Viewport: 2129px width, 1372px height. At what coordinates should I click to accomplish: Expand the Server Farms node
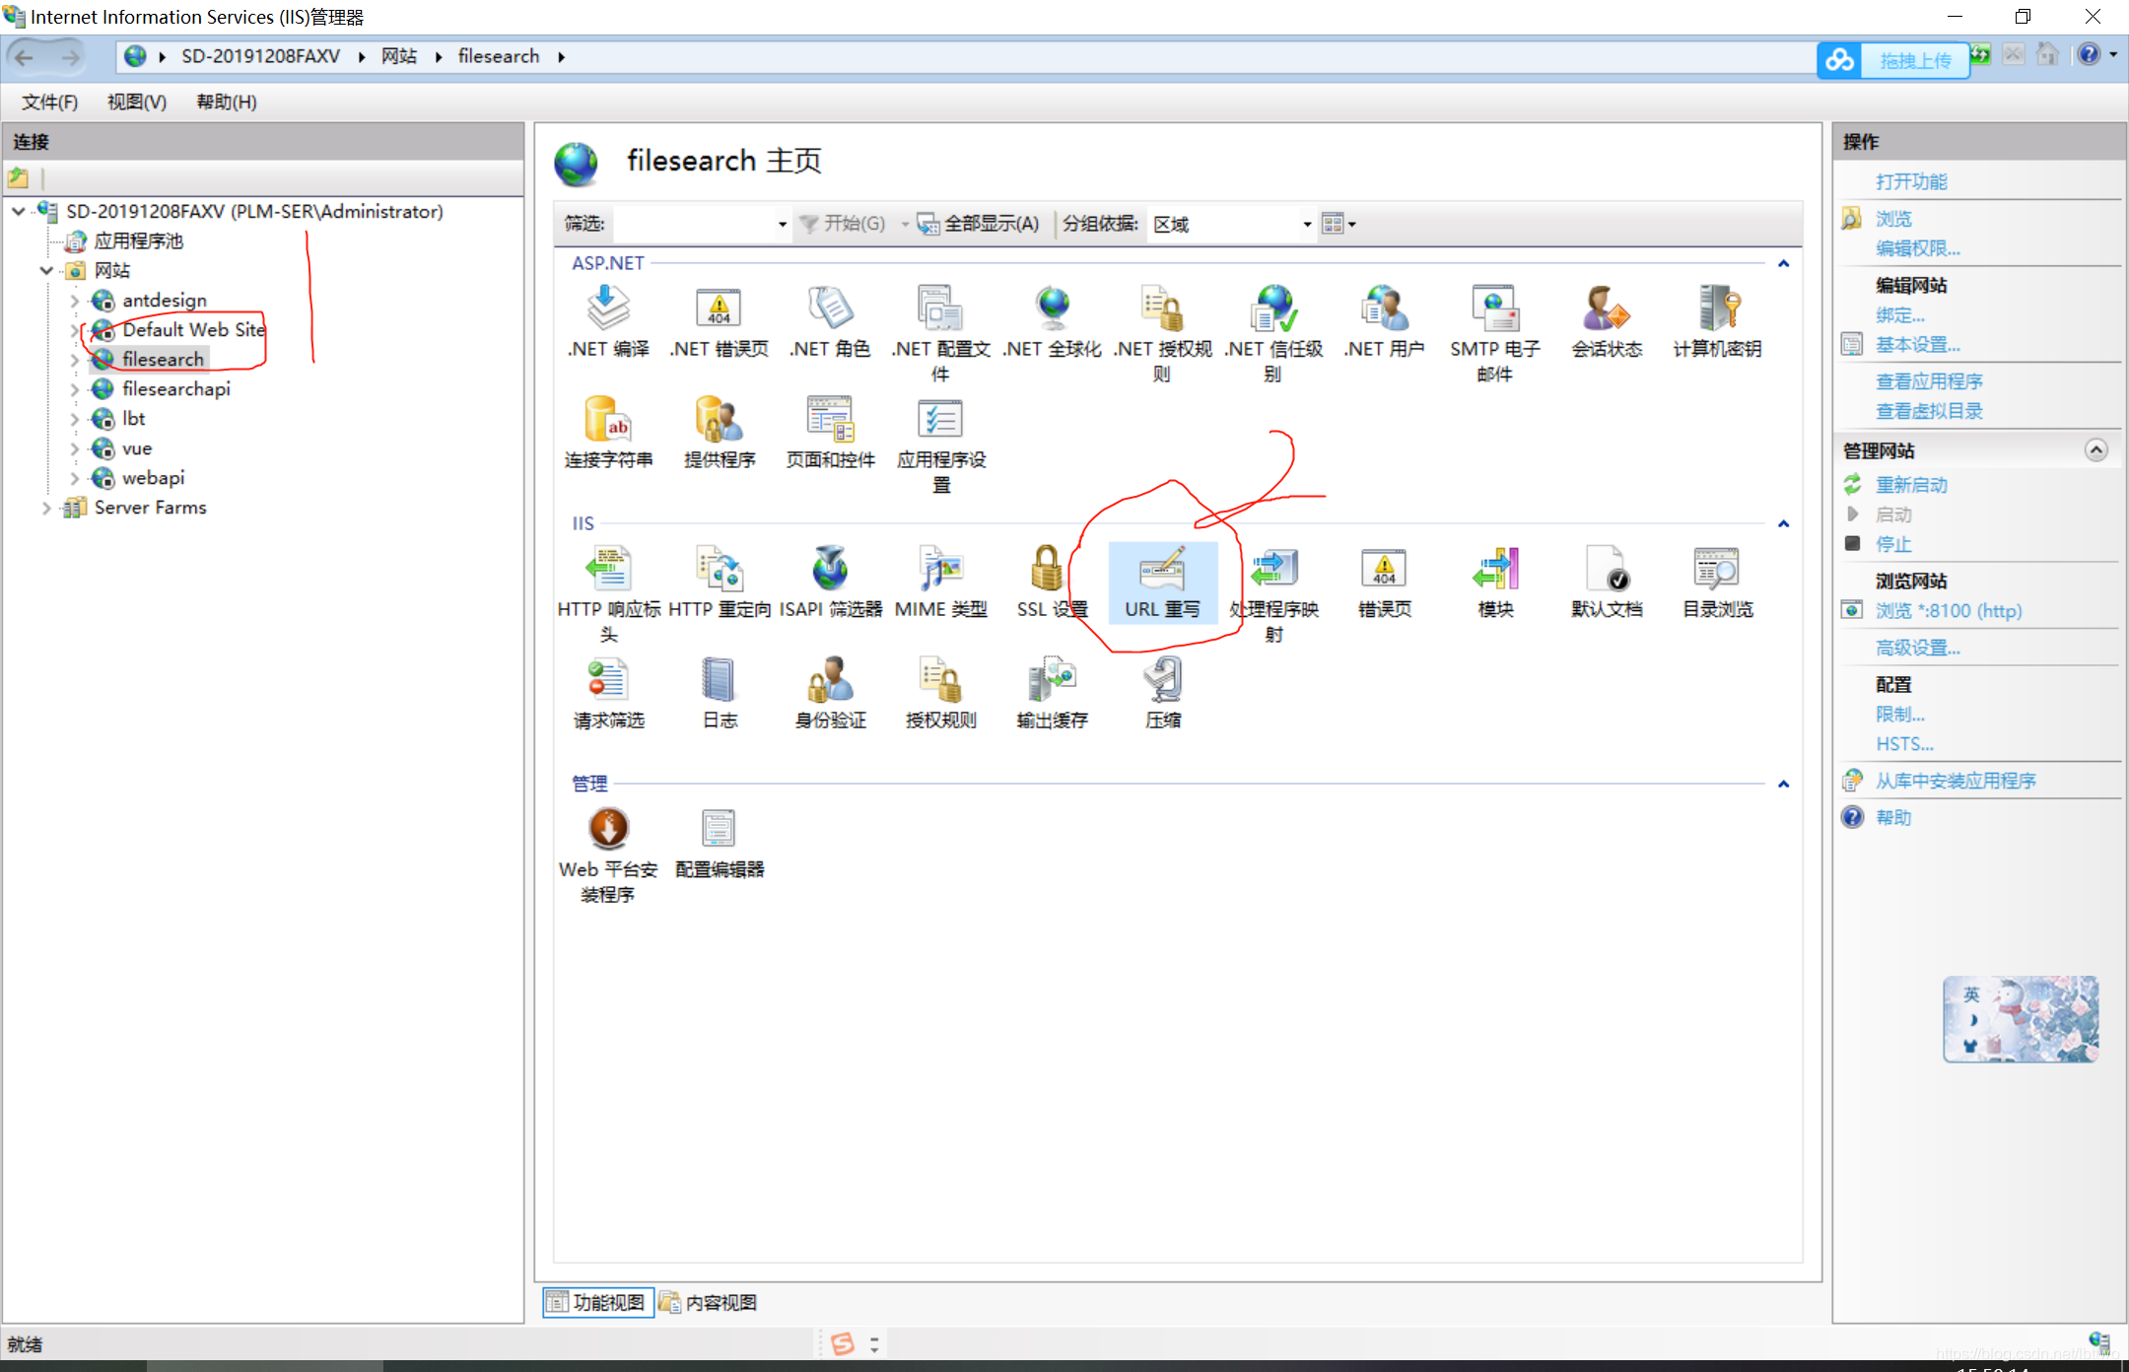[x=46, y=508]
